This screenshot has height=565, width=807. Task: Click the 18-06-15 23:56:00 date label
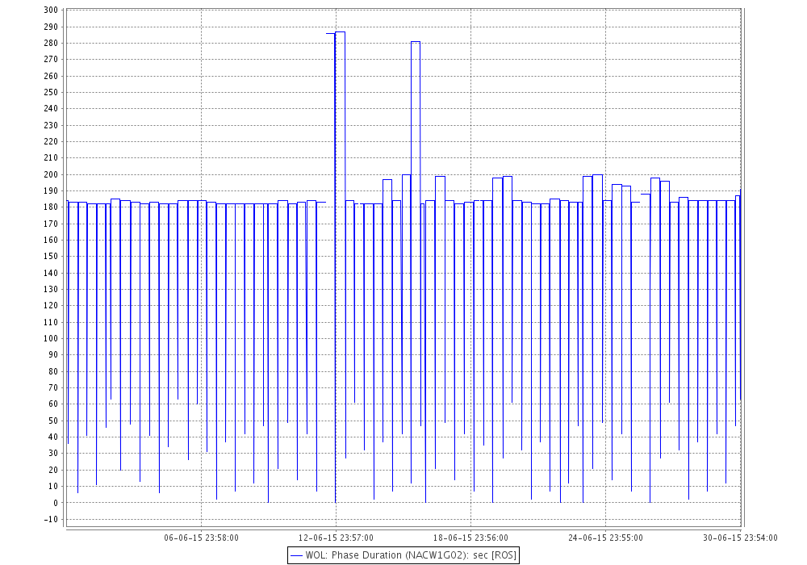[470, 538]
